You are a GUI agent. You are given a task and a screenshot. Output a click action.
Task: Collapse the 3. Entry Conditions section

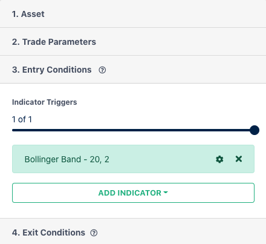click(x=133, y=70)
